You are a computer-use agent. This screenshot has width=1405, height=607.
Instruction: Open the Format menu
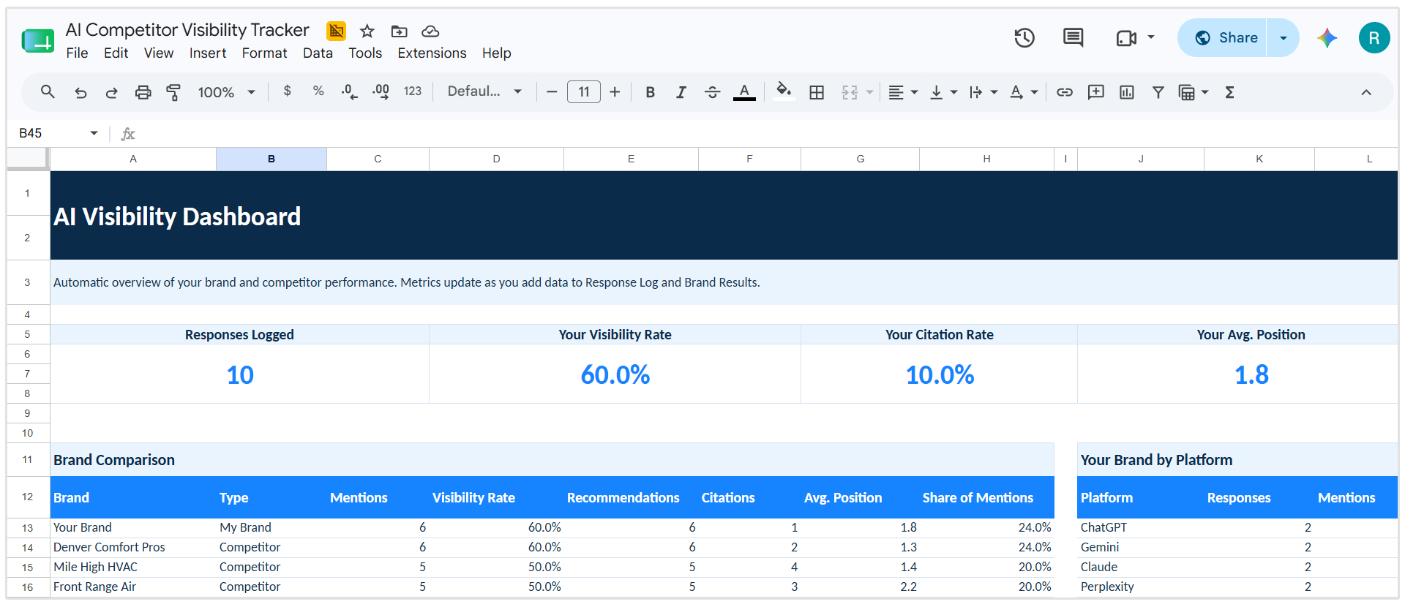(x=264, y=53)
